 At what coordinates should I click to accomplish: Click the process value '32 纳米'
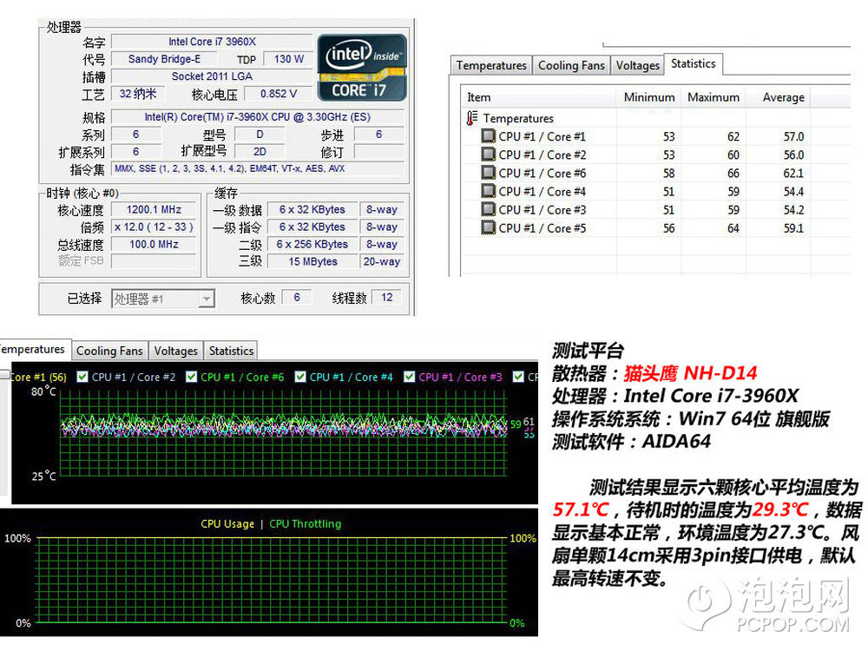[x=138, y=94]
